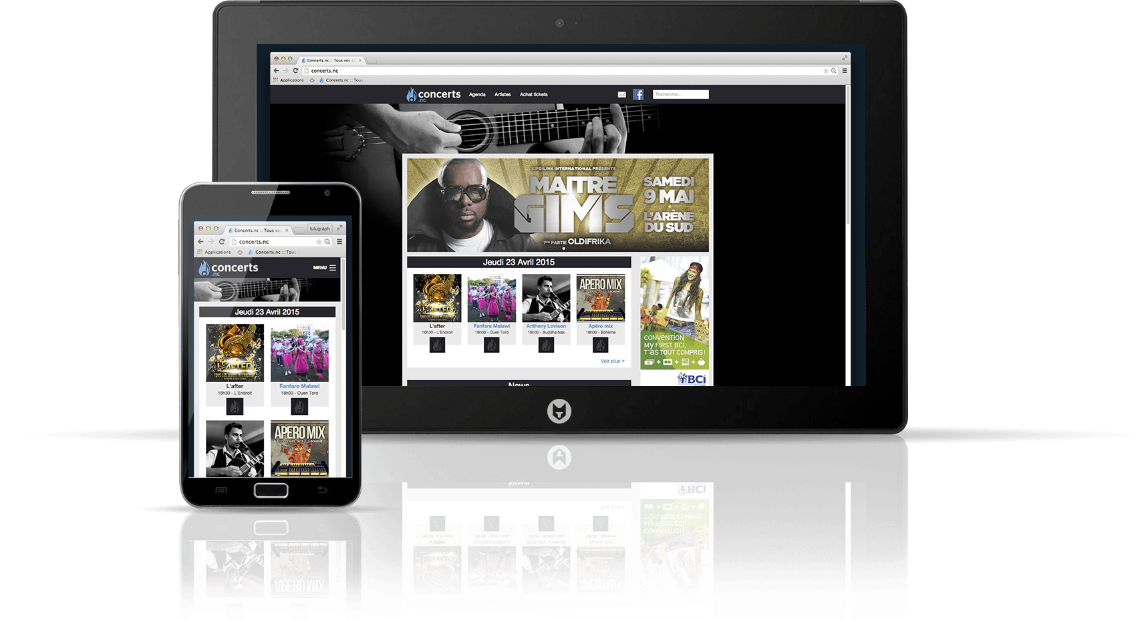Image resolution: width=1134 pixels, height=620 pixels.
Task: Click the tablet's home button below the screen
Action: pos(559,411)
